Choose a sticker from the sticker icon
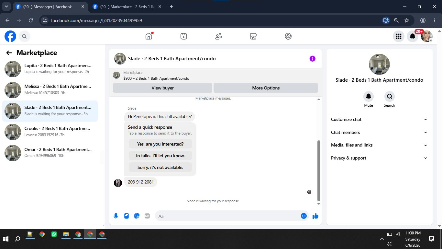 [137, 216]
